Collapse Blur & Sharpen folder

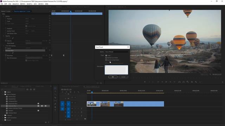(3, 94)
